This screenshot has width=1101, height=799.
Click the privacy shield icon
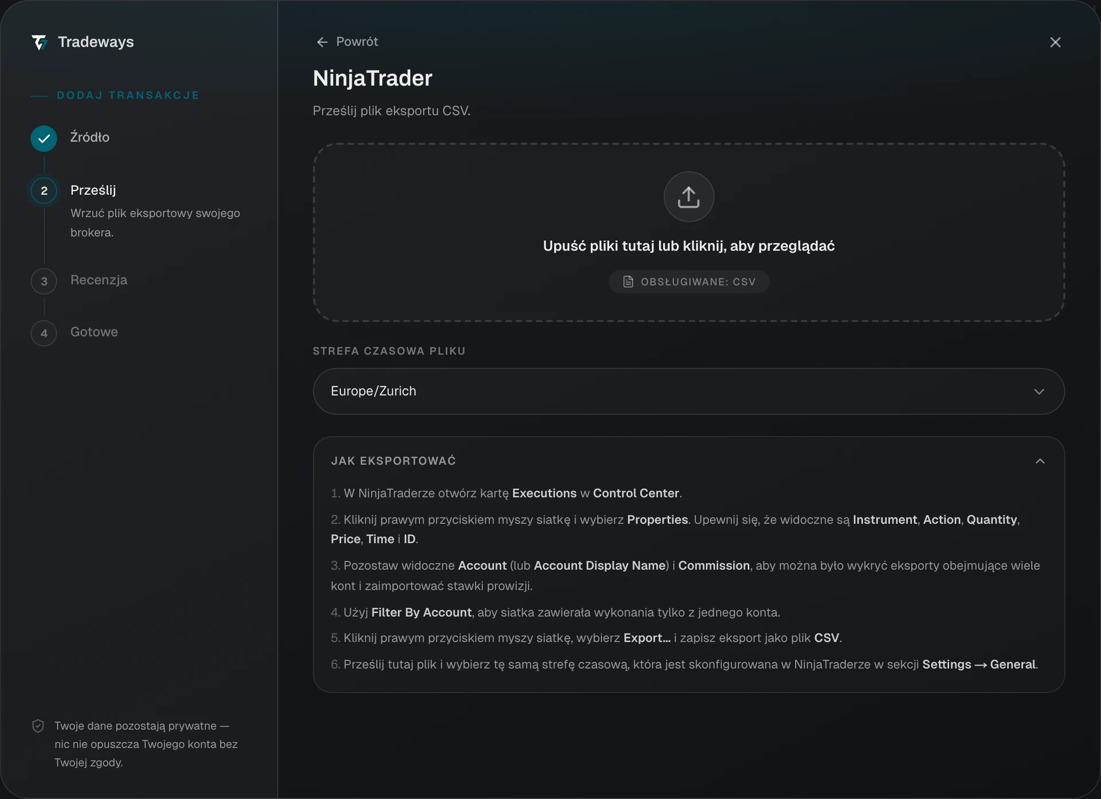coord(38,726)
